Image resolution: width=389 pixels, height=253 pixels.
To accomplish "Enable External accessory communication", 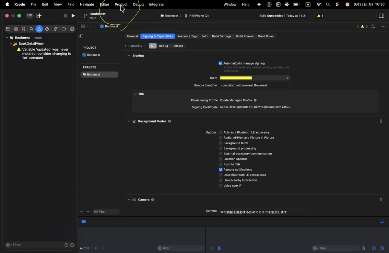I will point(220,154).
